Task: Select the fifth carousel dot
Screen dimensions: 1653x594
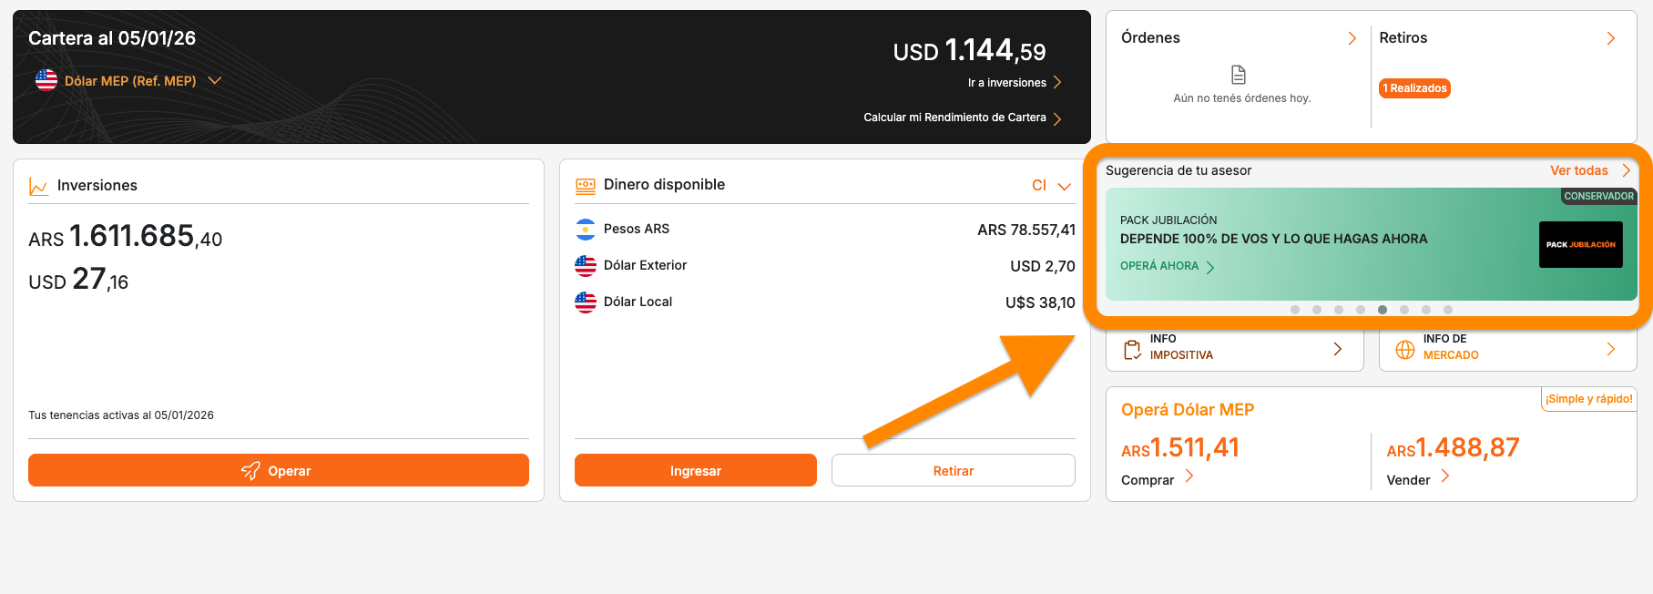Action: (x=1383, y=310)
